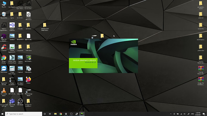Launch OBS Studio shortcut
The height and width of the screenshot is (116, 207).
[x=20, y=102]
